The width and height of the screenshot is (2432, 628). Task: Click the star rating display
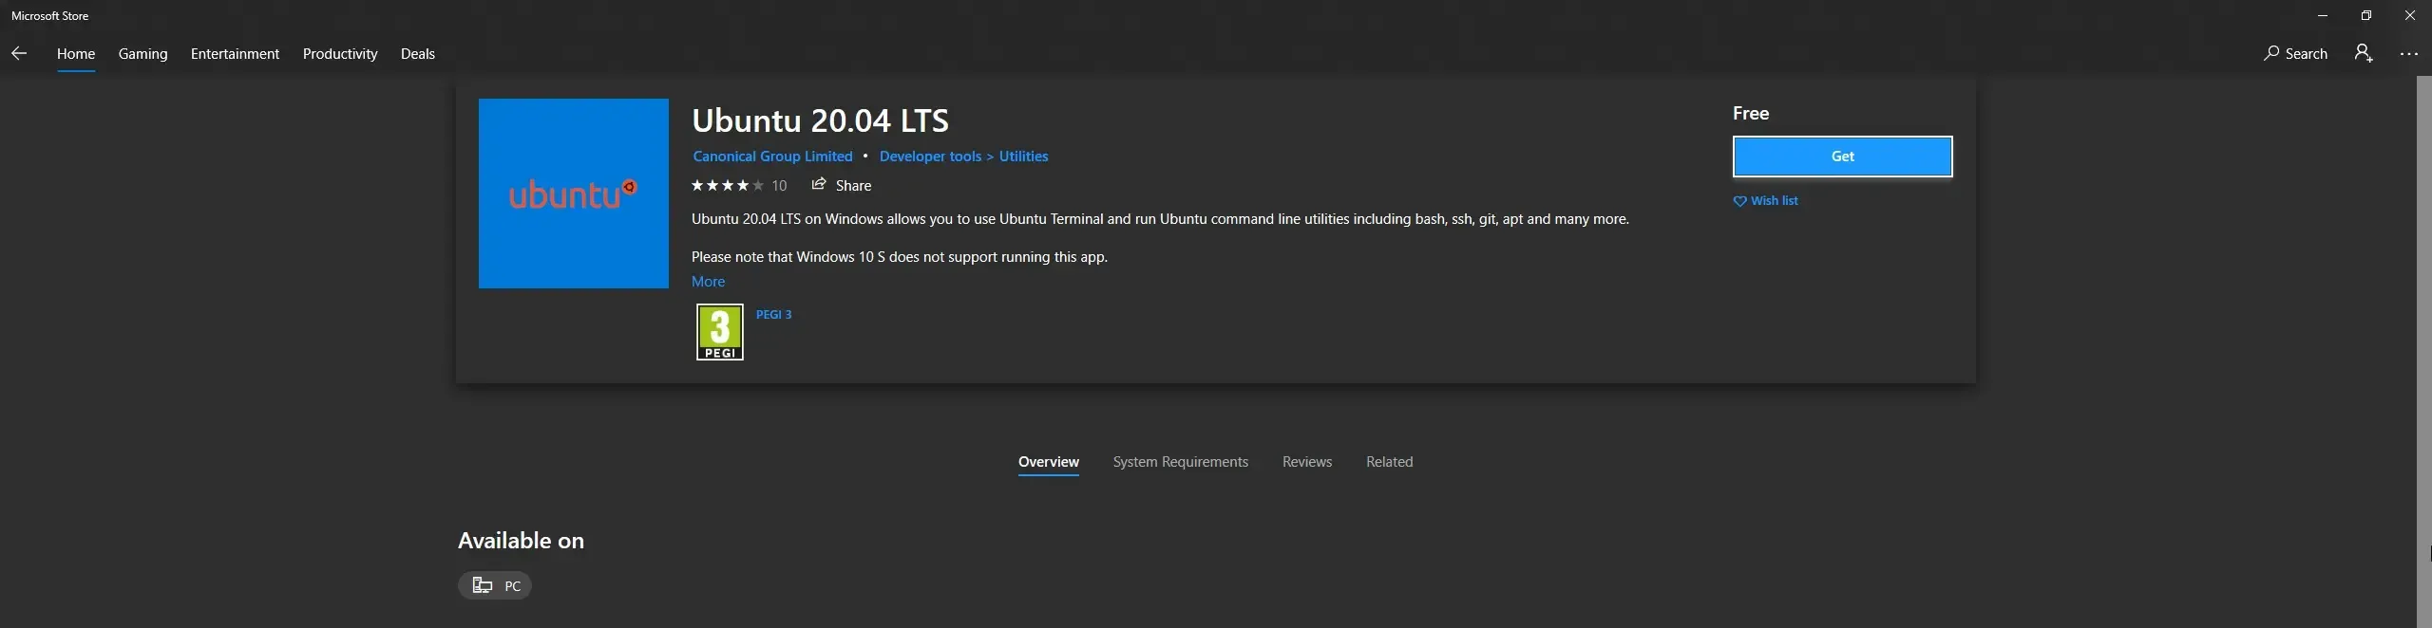point(728,185)
